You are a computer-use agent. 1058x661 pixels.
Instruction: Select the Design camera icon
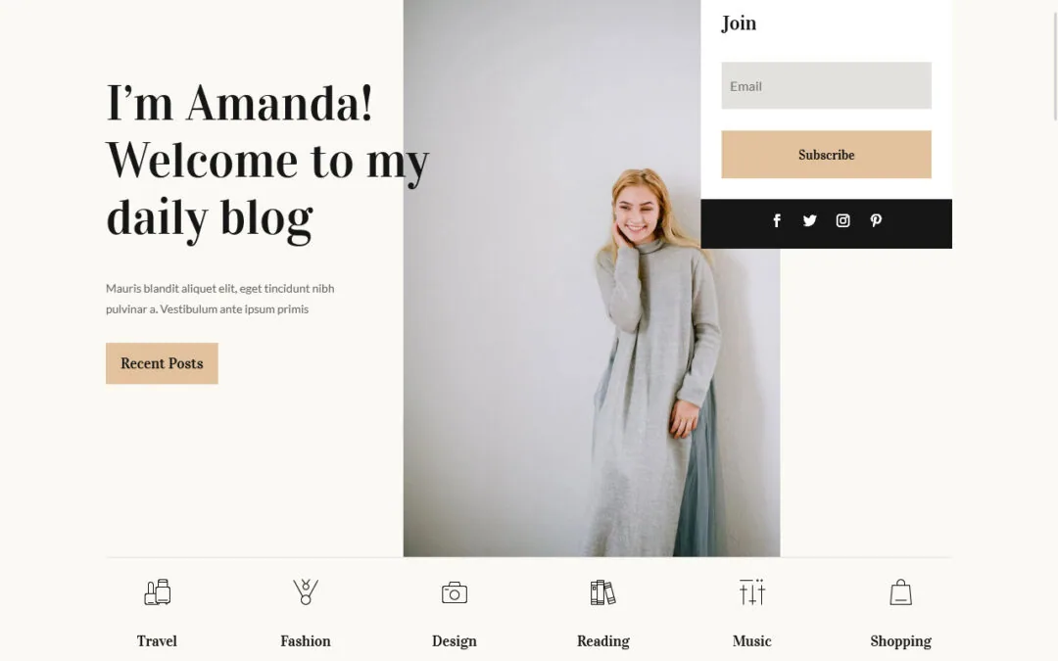coord(455,592)
